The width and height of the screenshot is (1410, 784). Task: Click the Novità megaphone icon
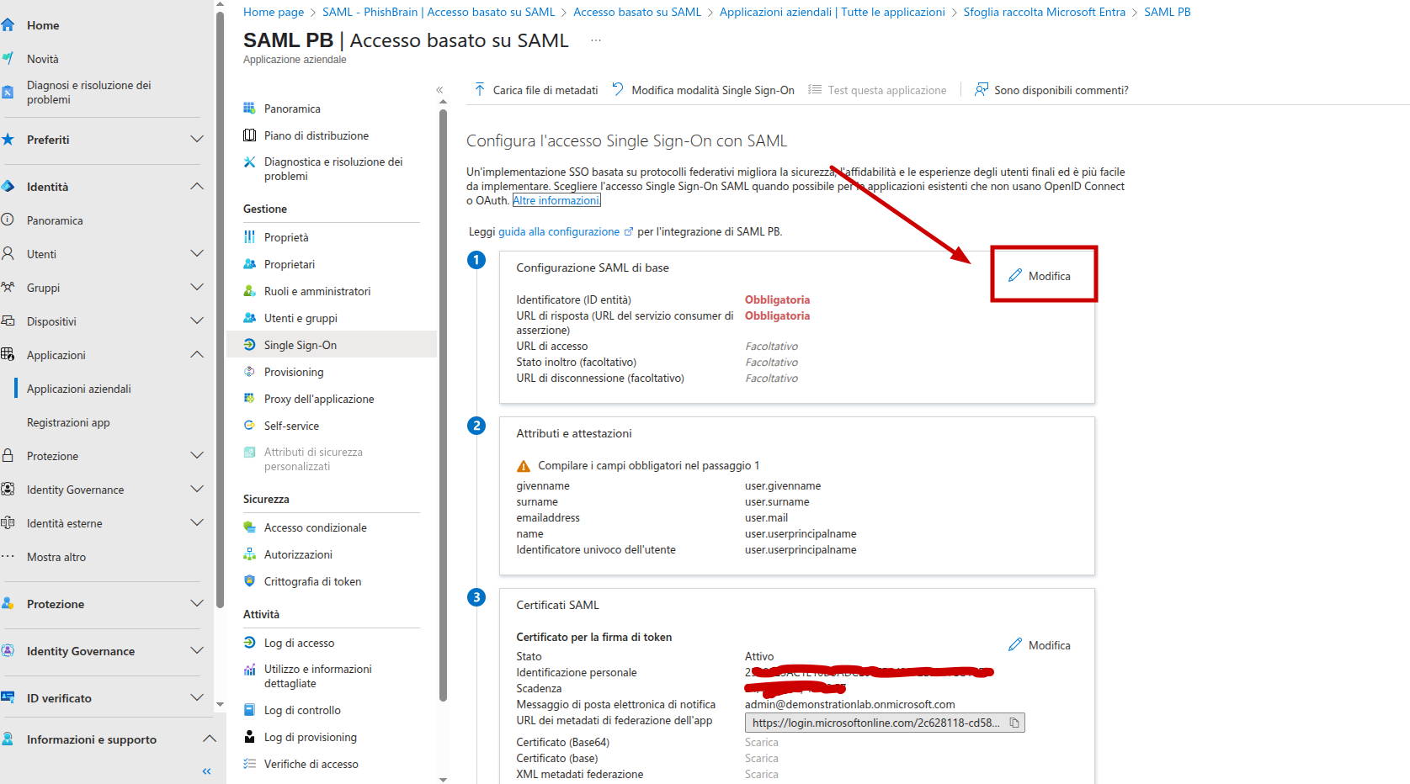(x=8, y=59)
